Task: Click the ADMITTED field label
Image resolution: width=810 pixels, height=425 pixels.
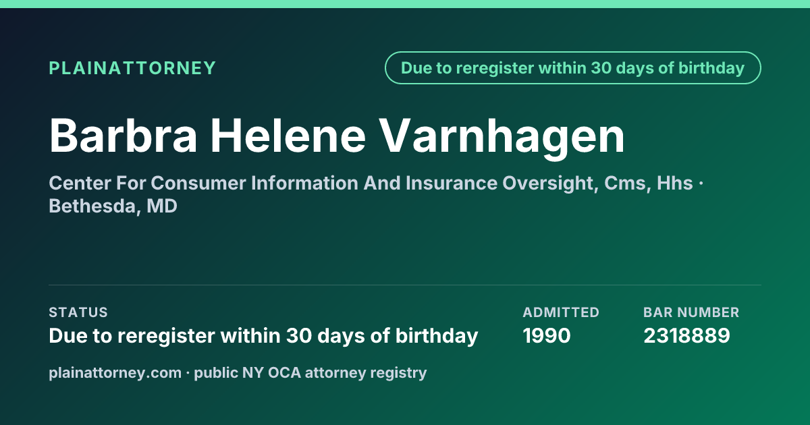Action: [561, 312]
